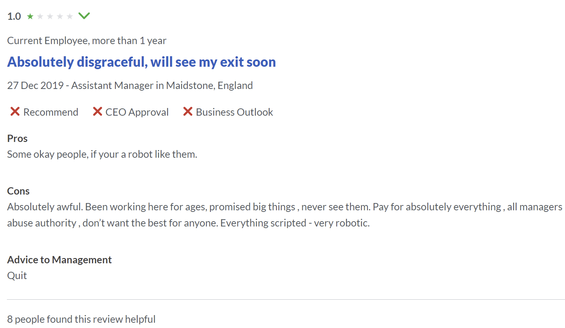The image size is (565, 328).
Task: Select the Business Outlook label
Action: tap(235, 112)
